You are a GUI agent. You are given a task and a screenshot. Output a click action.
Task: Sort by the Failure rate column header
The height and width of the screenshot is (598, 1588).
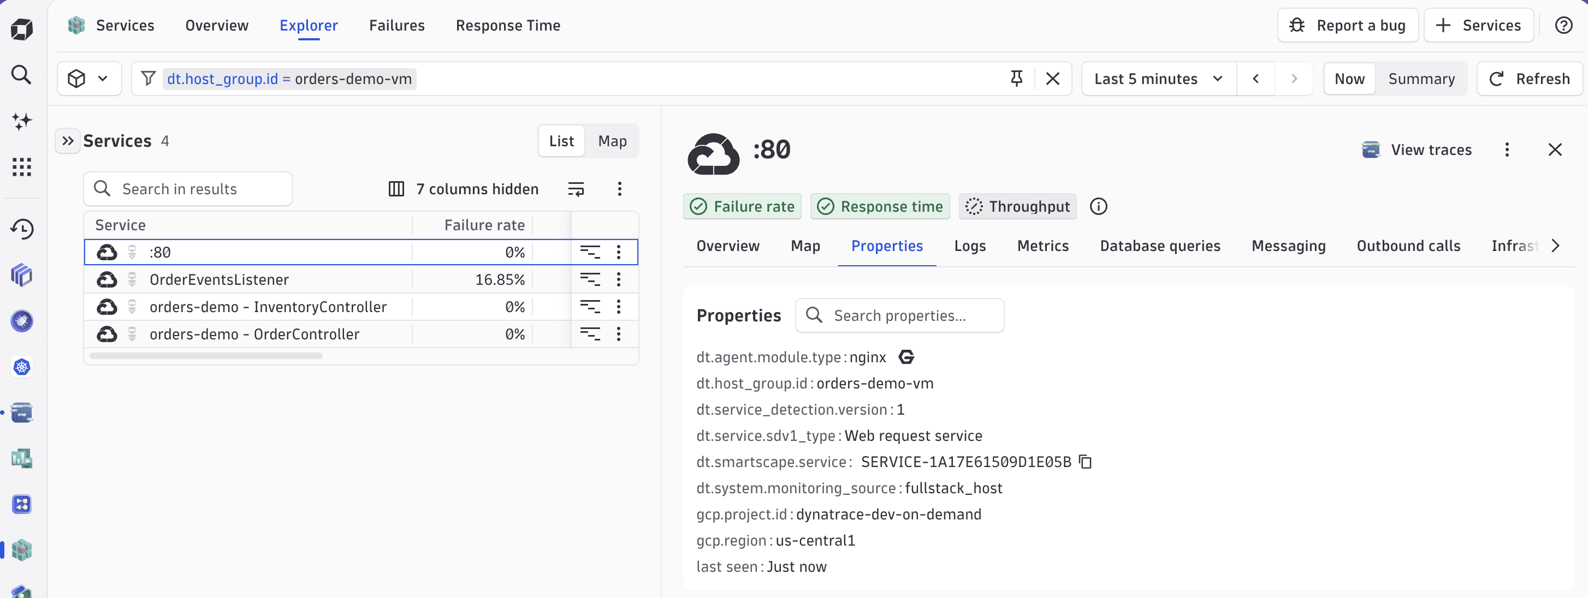[484, 225]
